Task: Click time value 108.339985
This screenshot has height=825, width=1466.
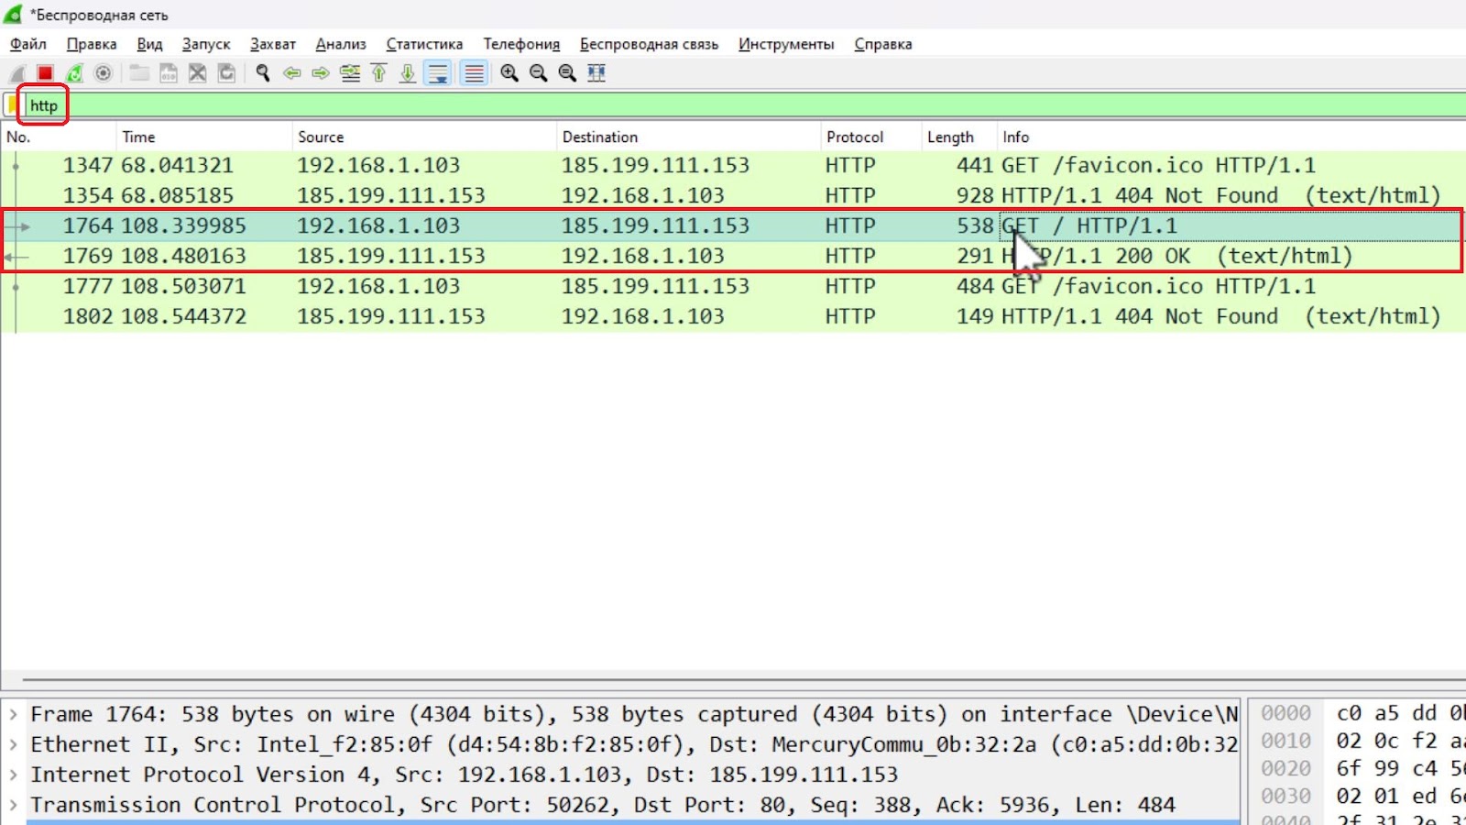Action: tap(183, 225)
